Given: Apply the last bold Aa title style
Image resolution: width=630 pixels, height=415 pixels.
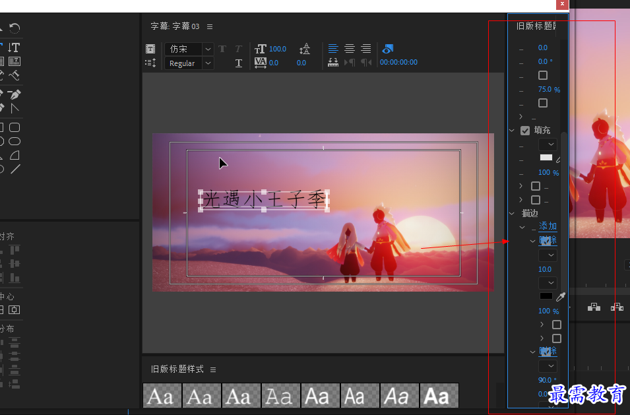Looking at the screenshot, I should (x=439, y=396).
